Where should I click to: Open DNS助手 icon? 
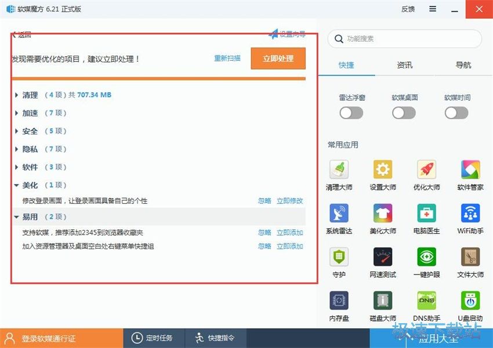click(426, 301)
